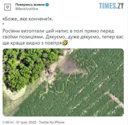The height and width of the screenshot is (125, 128).
Task: Click the blue TIMES watermark text
Action: tap(107, 6)
